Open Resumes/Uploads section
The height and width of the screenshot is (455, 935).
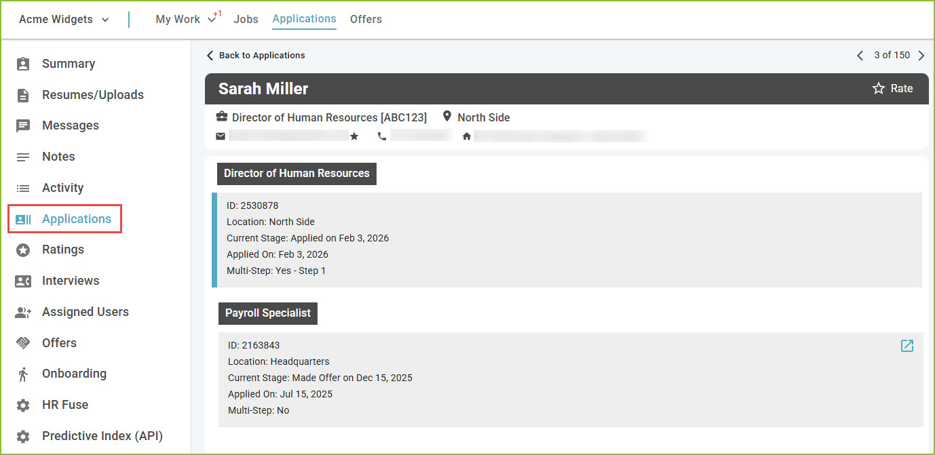pyautogui.click(x=93, y=95)
